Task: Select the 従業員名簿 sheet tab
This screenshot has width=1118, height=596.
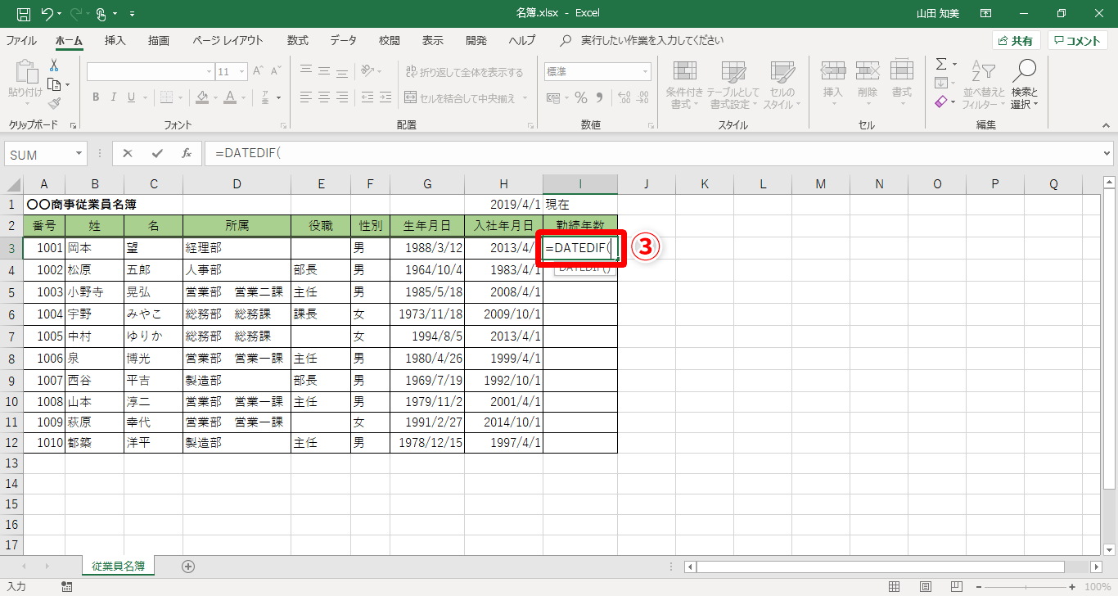Action: tap(119, 566)
